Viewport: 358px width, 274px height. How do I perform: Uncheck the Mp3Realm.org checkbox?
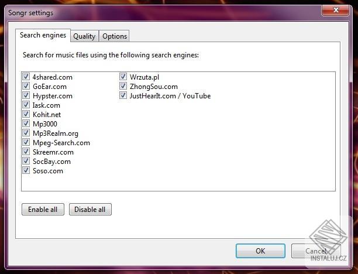pyautogui.click(x=26, y=133)
